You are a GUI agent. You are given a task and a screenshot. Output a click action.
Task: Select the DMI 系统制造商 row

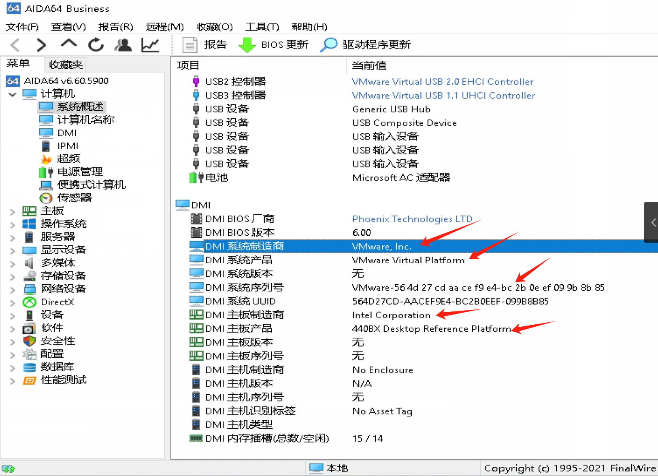pyautogui.click(x=424, y=246)
